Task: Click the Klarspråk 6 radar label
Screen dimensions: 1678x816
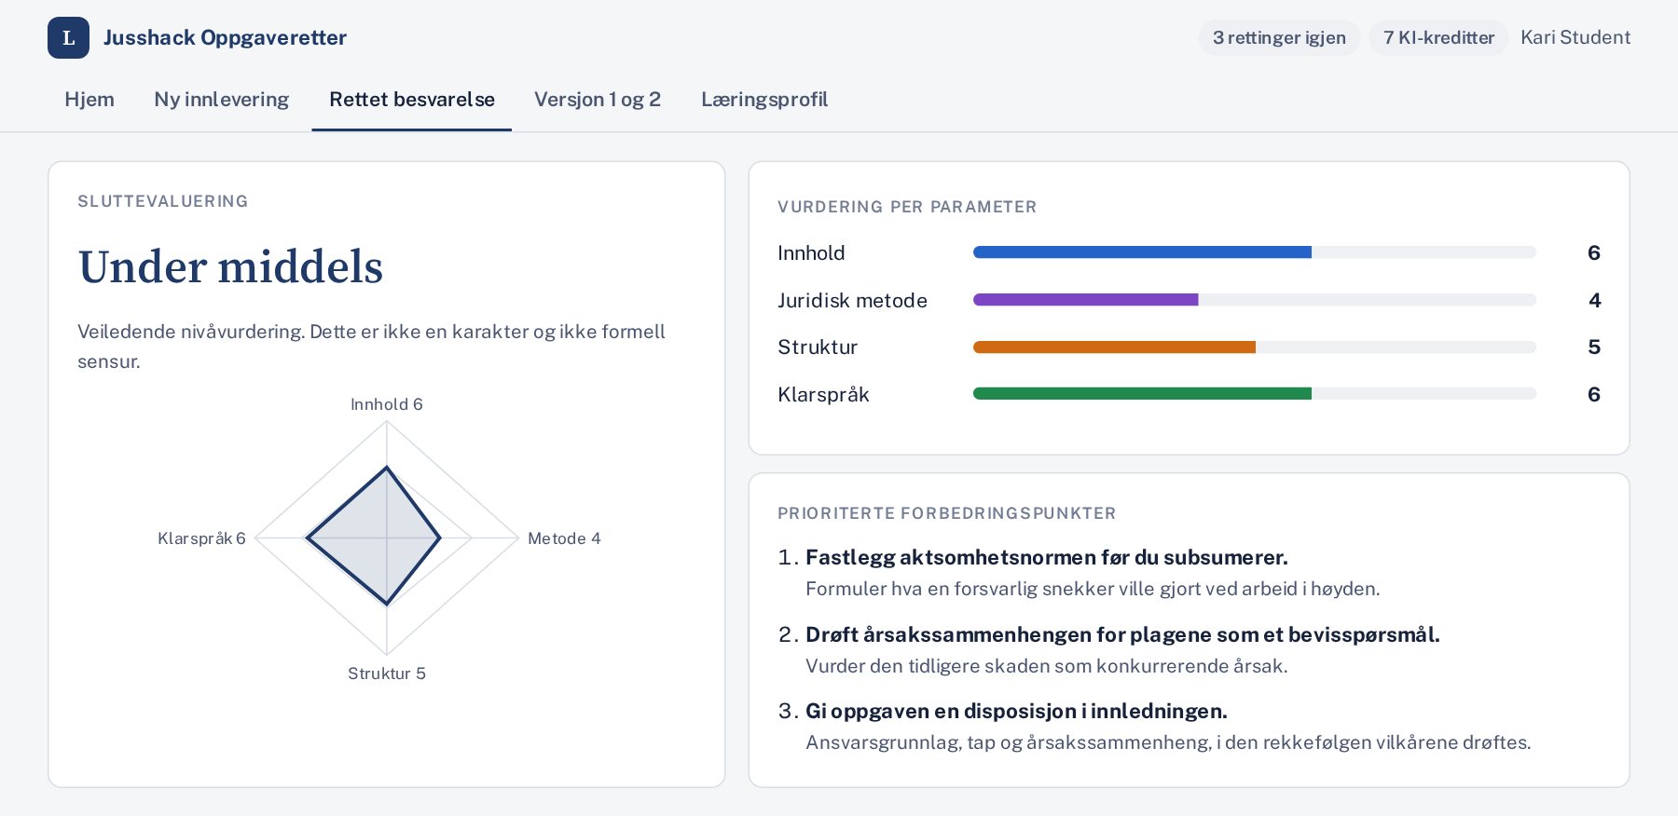Action: [x=201, y=538]
